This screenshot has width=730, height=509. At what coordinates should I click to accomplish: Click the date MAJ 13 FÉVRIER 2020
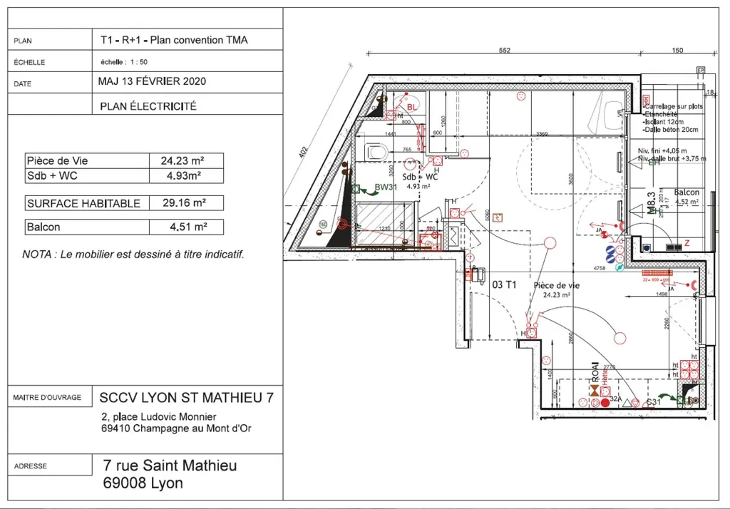tap(152, 81)
